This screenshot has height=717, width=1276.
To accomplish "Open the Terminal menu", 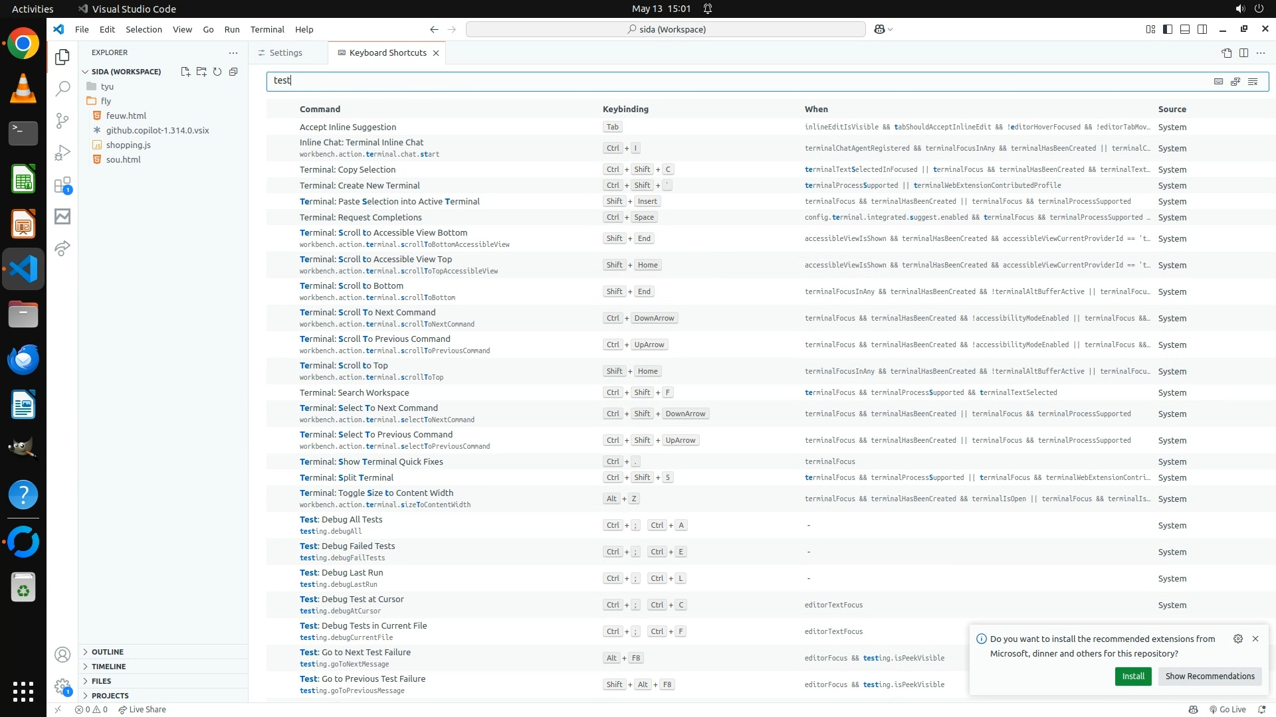I will coord(267,29).
